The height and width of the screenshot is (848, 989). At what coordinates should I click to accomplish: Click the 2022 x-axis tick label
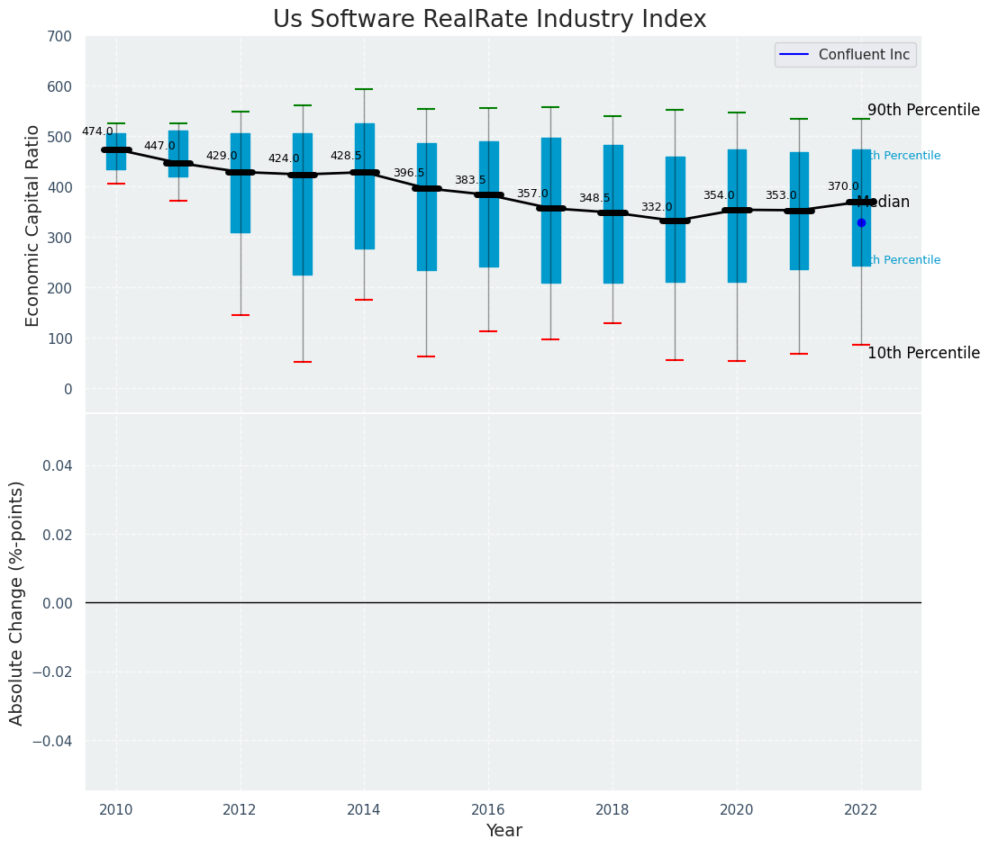pos(861,809)
